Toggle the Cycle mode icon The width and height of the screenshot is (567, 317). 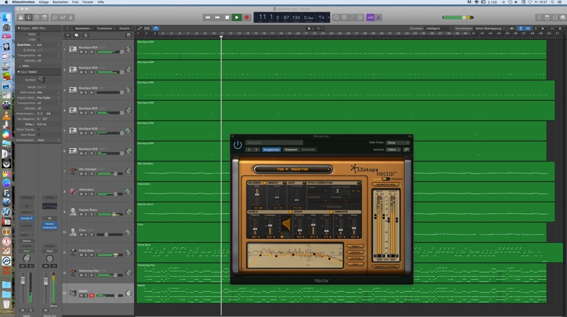coord(336,17)
